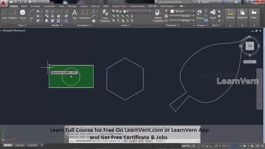
Task: Expand the Block panel
Action: (x=217, y=25)
